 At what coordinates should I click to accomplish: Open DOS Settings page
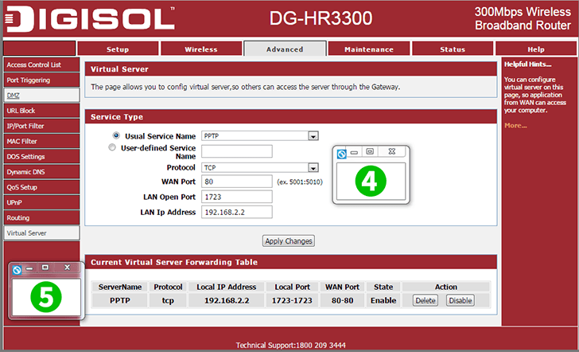[x=41, y=157]
